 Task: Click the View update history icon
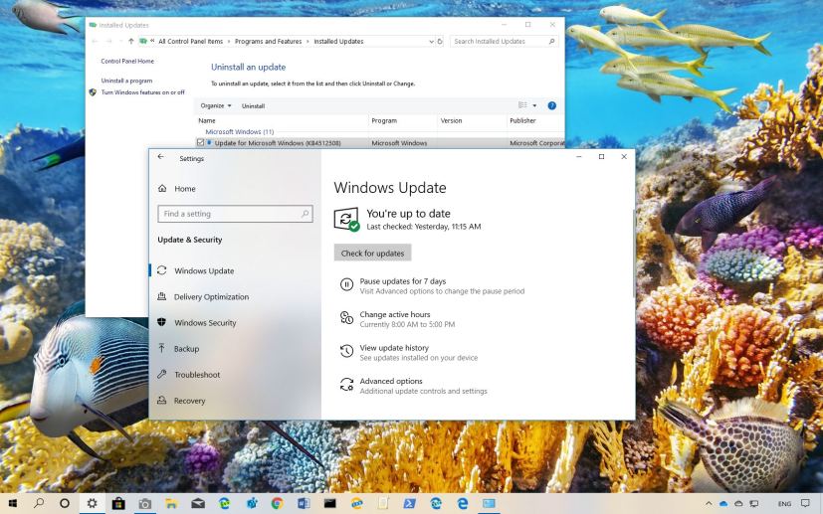(x=346, y=351)
